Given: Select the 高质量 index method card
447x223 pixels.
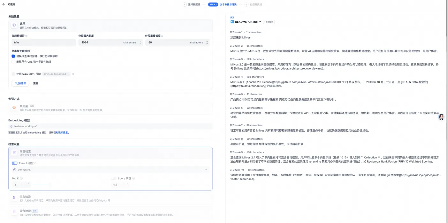Looking at the screenshot, I should pyautogui.click(x=110, y=108).
